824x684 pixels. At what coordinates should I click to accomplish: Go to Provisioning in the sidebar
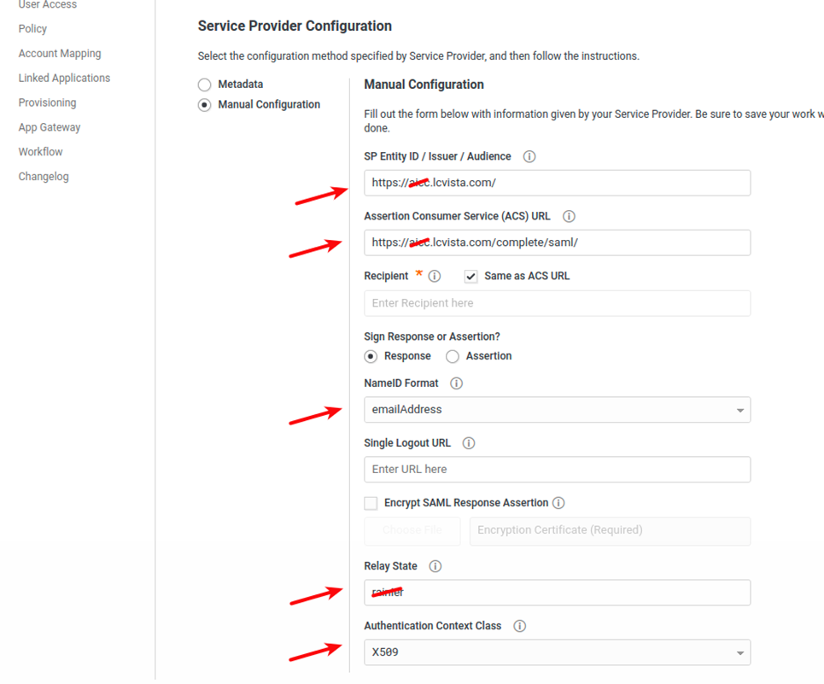47,102
